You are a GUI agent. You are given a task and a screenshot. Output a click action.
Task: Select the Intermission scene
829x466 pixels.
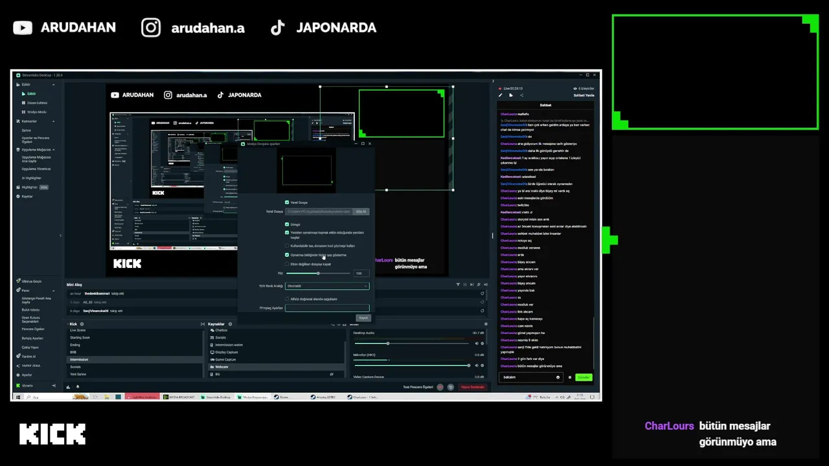(134, 359)
